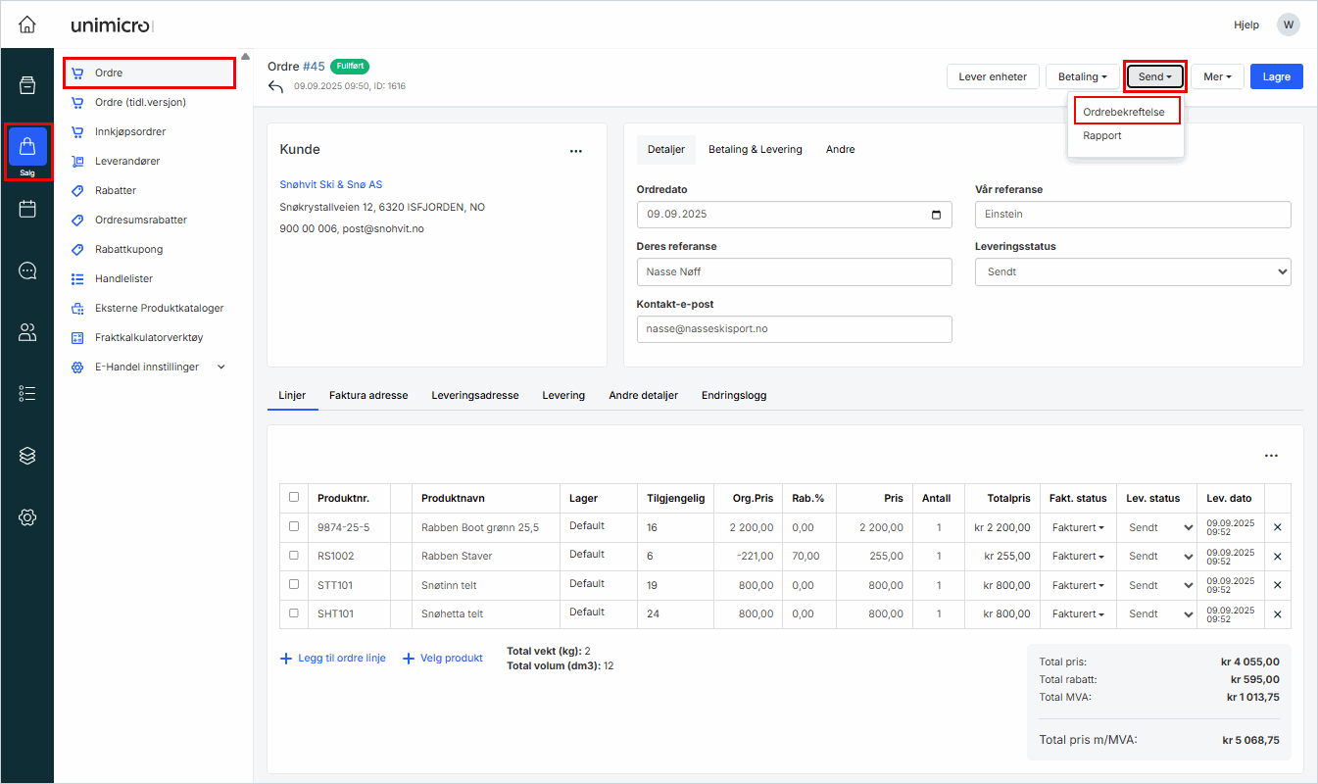Click the home icon in top-left corner

(27, 24)
